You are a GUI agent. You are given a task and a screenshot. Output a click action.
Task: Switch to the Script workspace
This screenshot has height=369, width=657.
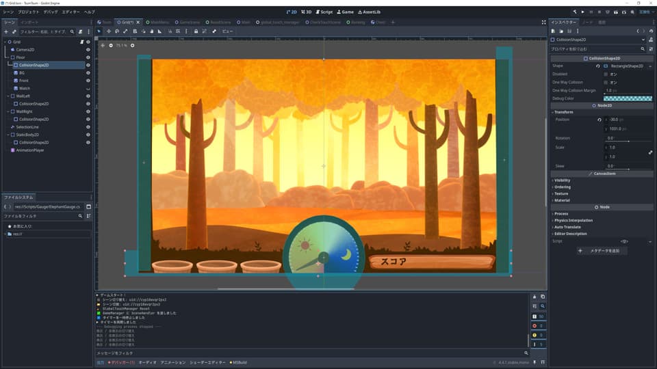pyautogui.click(x=324, y=12)
